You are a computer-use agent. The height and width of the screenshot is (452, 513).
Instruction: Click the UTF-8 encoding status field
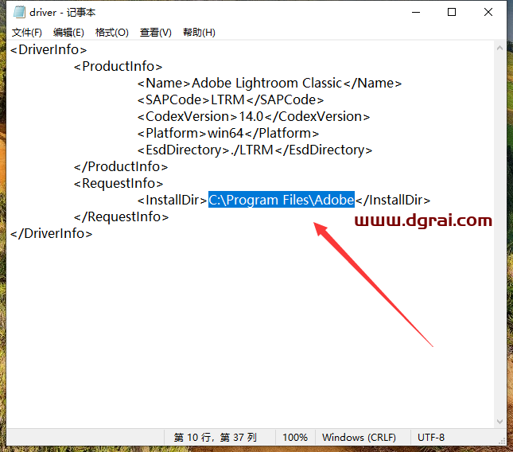point(431,438)
